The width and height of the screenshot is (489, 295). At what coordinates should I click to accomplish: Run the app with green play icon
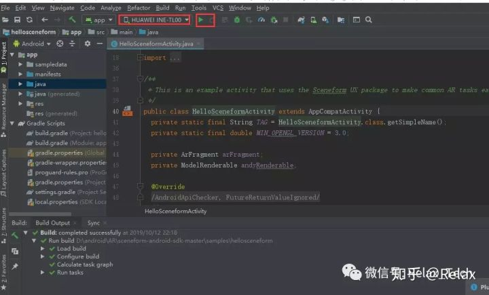[x=201, y=20]
